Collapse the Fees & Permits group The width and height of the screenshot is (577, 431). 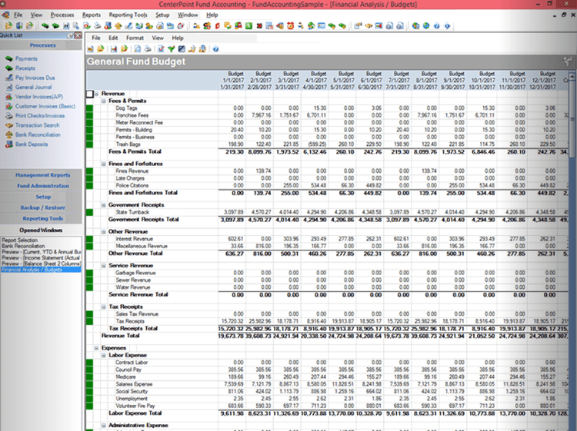click(x=104, y=101)
